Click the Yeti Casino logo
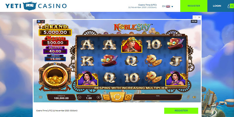 [x=36, y=6]
